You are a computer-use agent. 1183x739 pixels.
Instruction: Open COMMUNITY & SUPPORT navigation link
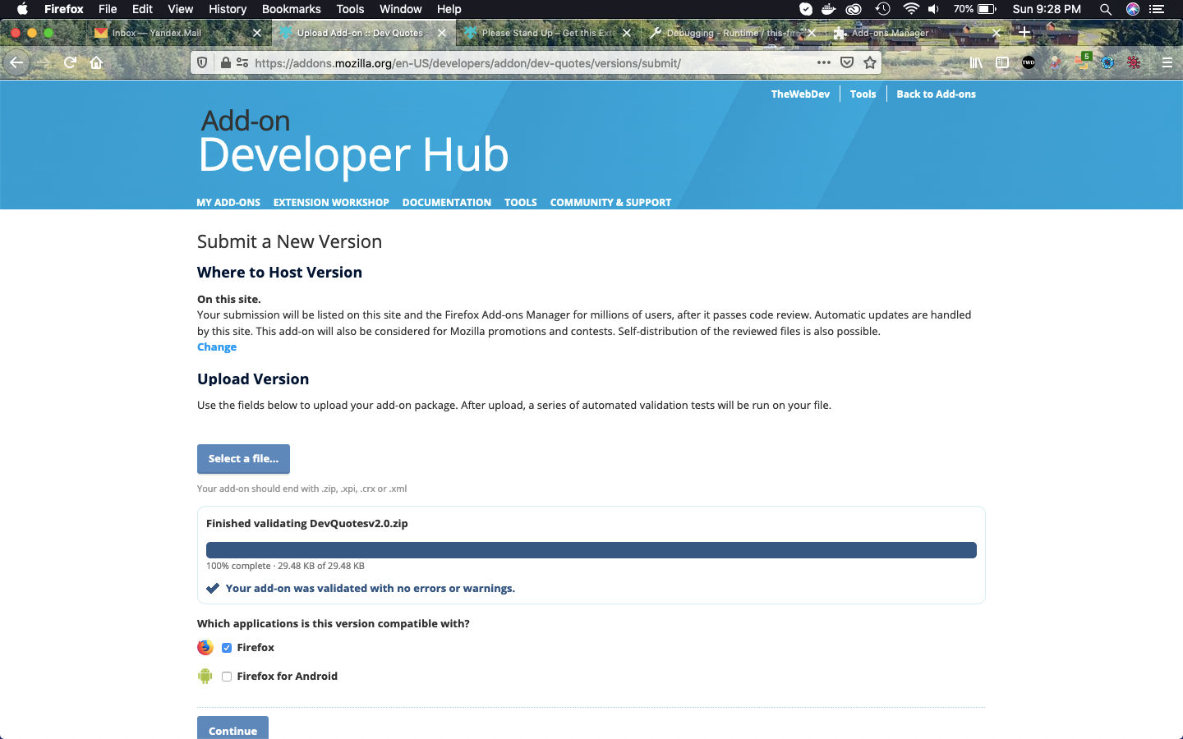(610, 202)
